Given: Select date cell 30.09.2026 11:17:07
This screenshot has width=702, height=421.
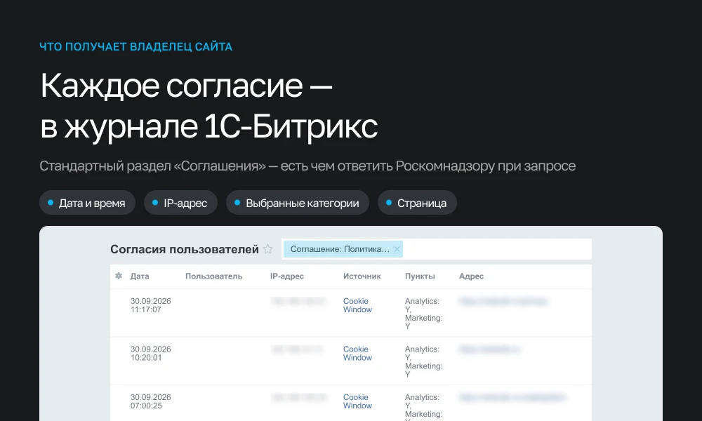Looking at the screenshot, I should click(x=150, y=305).
